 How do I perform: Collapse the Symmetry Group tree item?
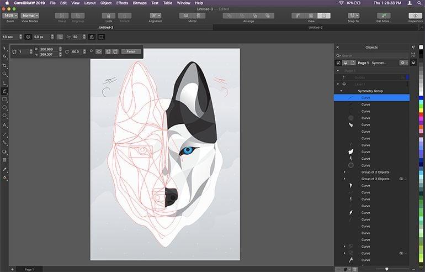click(341, 91)
